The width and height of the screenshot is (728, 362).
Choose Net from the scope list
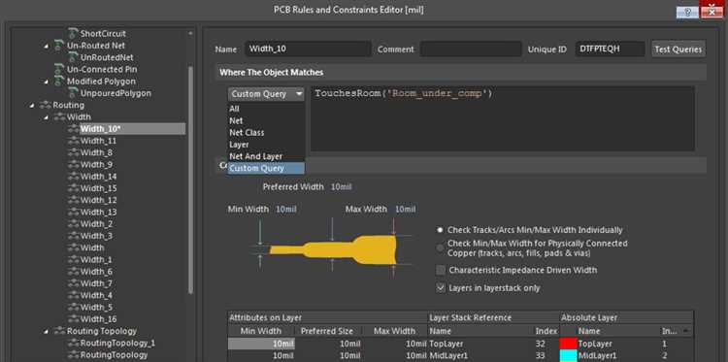coord(266,120)
